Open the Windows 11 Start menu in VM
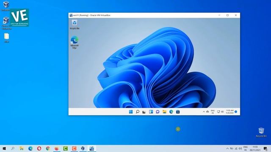 pyautogui.click(x=131, y=112)
